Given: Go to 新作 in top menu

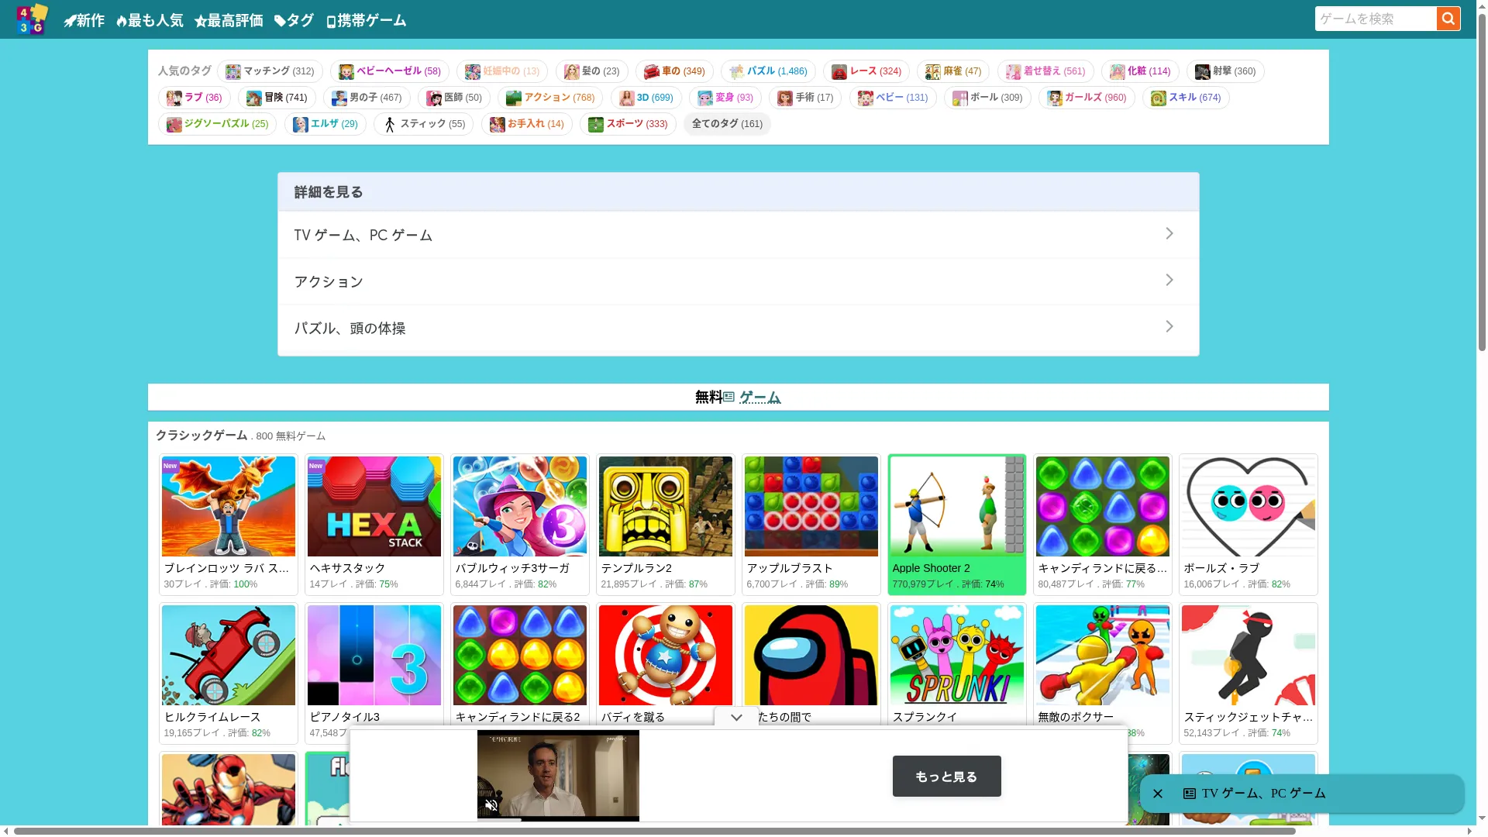Looking at the screenshot, I should [x=84, y=20].
